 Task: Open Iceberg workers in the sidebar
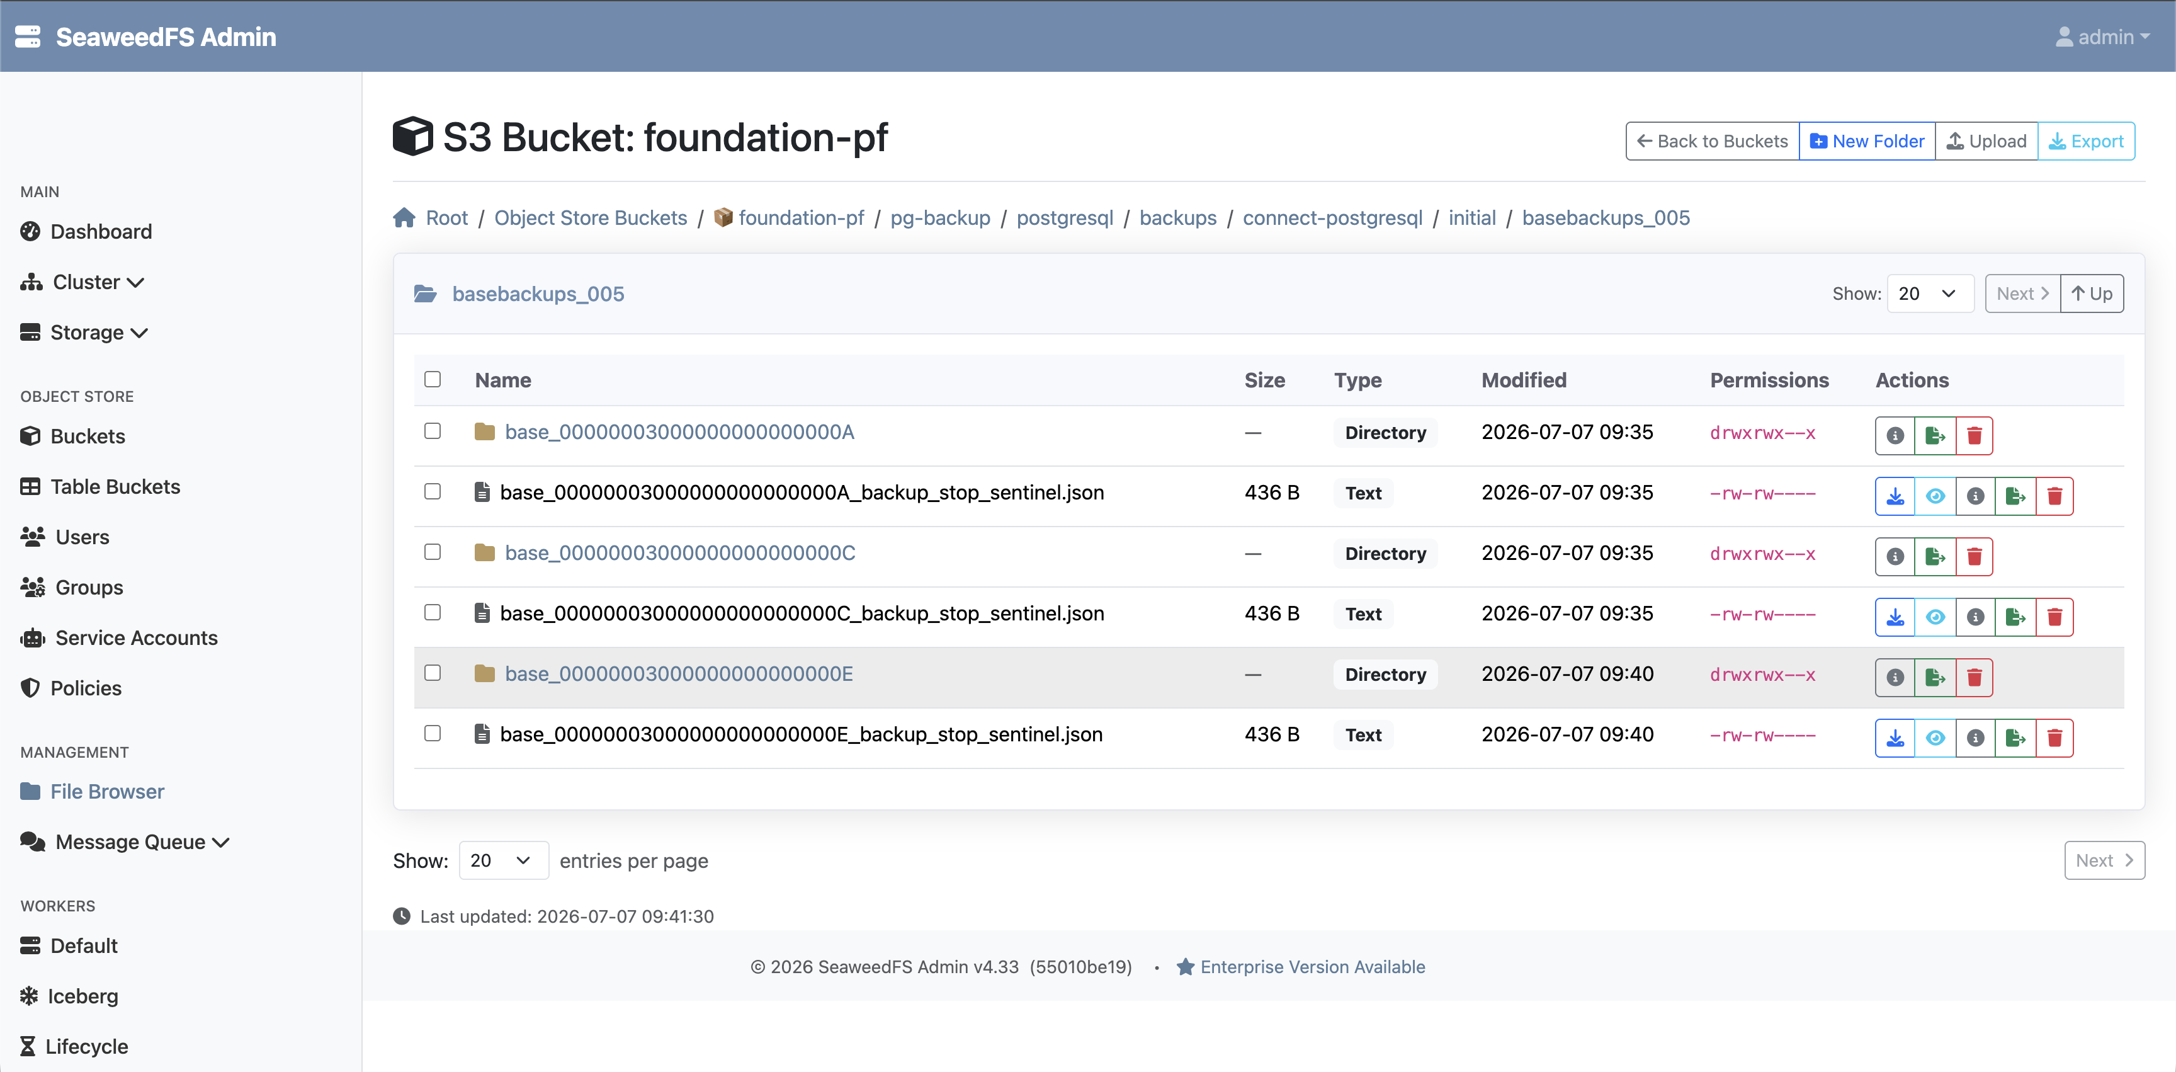(x=69, y=996)
